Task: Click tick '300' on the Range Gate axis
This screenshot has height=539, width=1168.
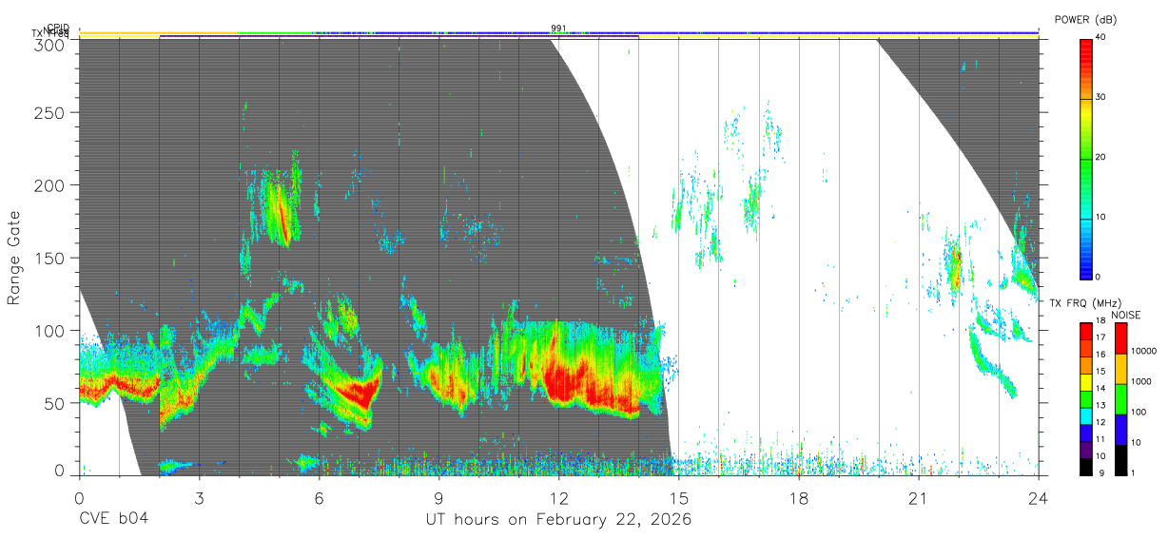Action: [x=50, y=44]
